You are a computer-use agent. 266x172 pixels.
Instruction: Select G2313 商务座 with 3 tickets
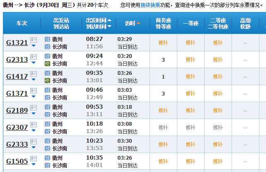click(163, 60)
